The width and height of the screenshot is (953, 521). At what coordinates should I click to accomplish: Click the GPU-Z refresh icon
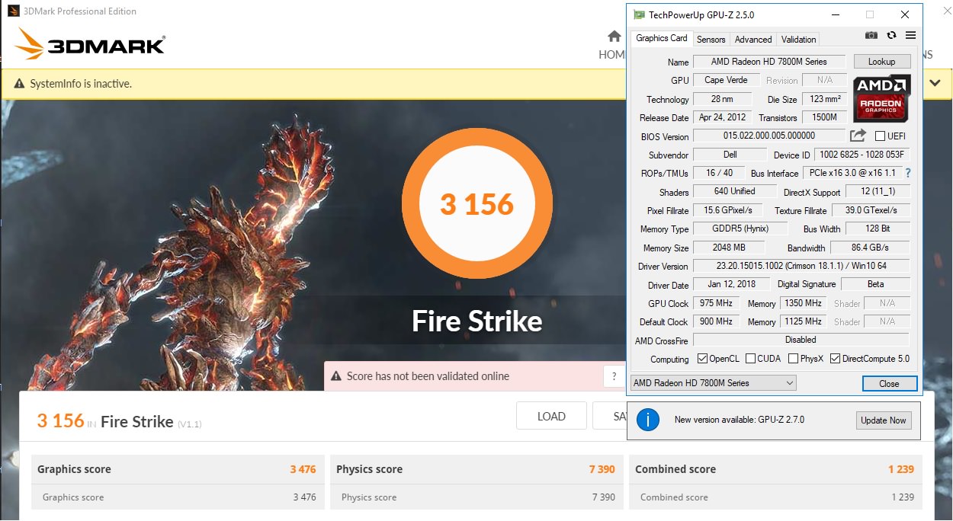(891, 35)
